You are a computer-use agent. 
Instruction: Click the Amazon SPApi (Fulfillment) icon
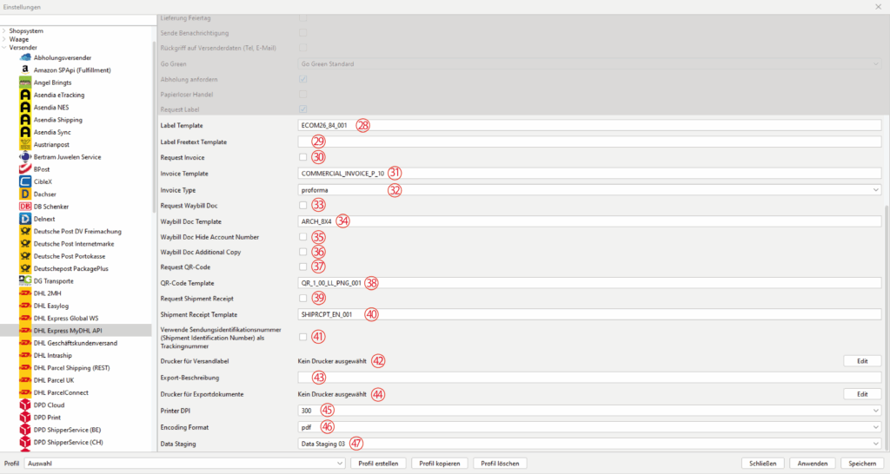pos(25,70)
